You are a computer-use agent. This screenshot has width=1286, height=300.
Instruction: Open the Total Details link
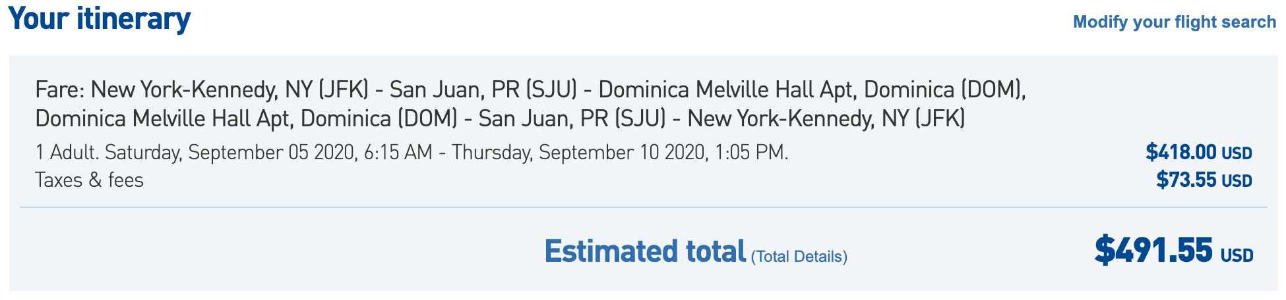[799, 257]
